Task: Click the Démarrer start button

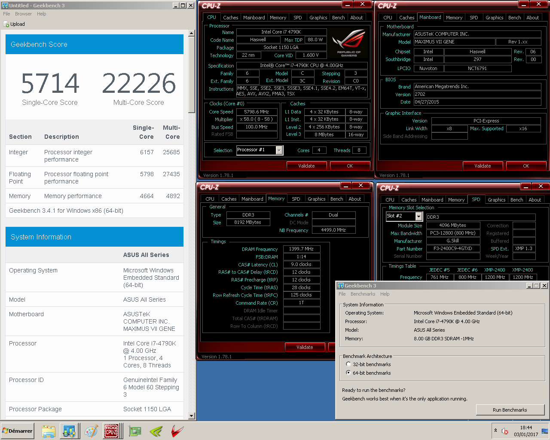Action: click(17, 431)
